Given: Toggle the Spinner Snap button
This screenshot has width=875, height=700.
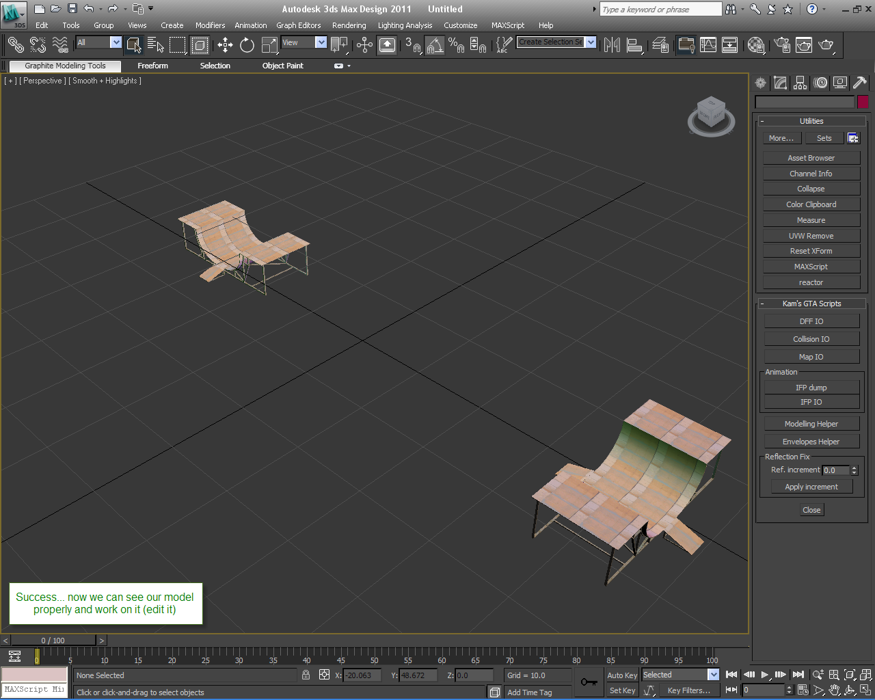Looking at the screenshot, I should pyautogui.click(x=478, y=45).
